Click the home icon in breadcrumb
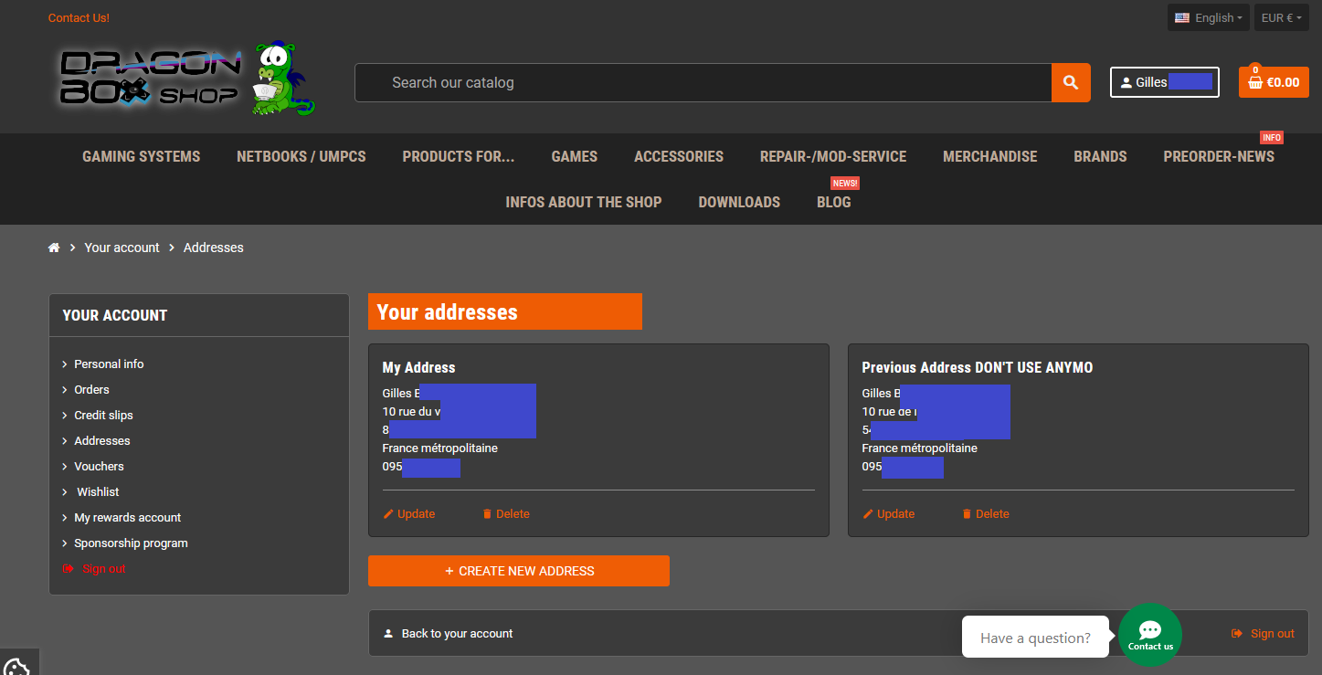 coord(54,248)
